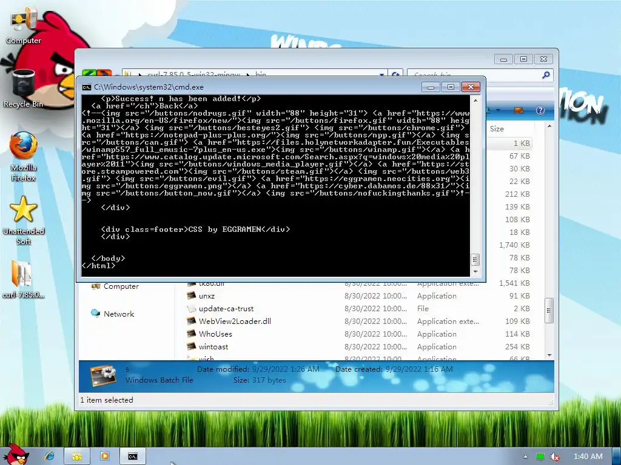621x465 pixels.
Task: Click the Explorer refresh button
Action: point(395,74)
